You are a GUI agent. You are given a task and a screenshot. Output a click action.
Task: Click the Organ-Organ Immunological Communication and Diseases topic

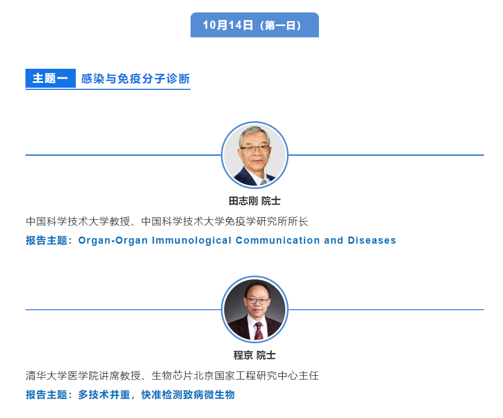237,240
